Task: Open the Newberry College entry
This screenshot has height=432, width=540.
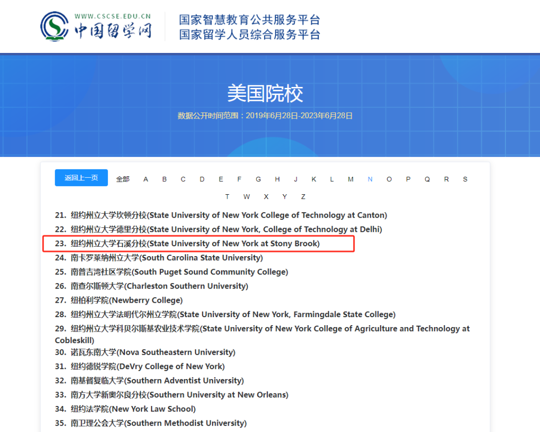Action: [x=126, y=300]
